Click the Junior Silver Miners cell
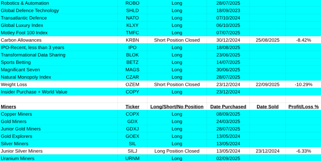This screenshot has width=321, height=161. coord(22,151)
